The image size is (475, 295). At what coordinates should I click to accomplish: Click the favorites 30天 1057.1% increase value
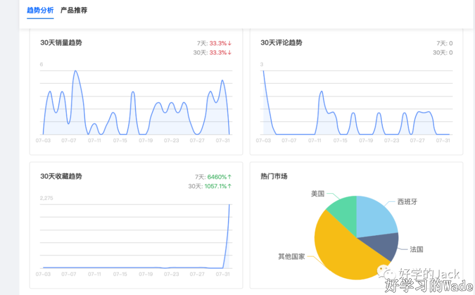click(x=218, y=186)
